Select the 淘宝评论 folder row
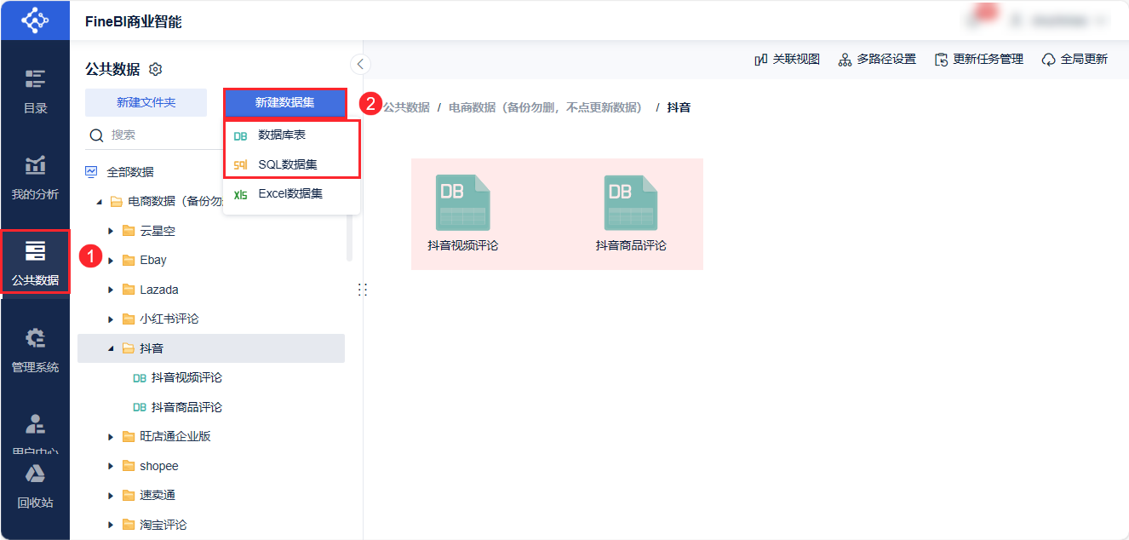This screenshot has width=1129, height=540. click(x=211, y=525)
